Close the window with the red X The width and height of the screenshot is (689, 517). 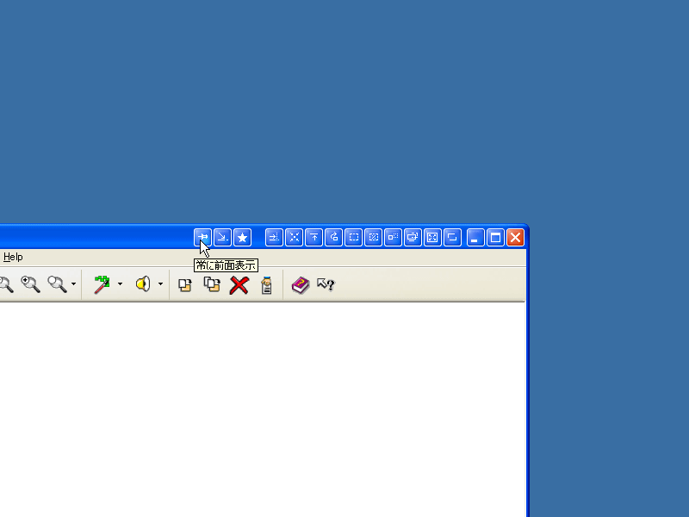click(x=515, y=238)
